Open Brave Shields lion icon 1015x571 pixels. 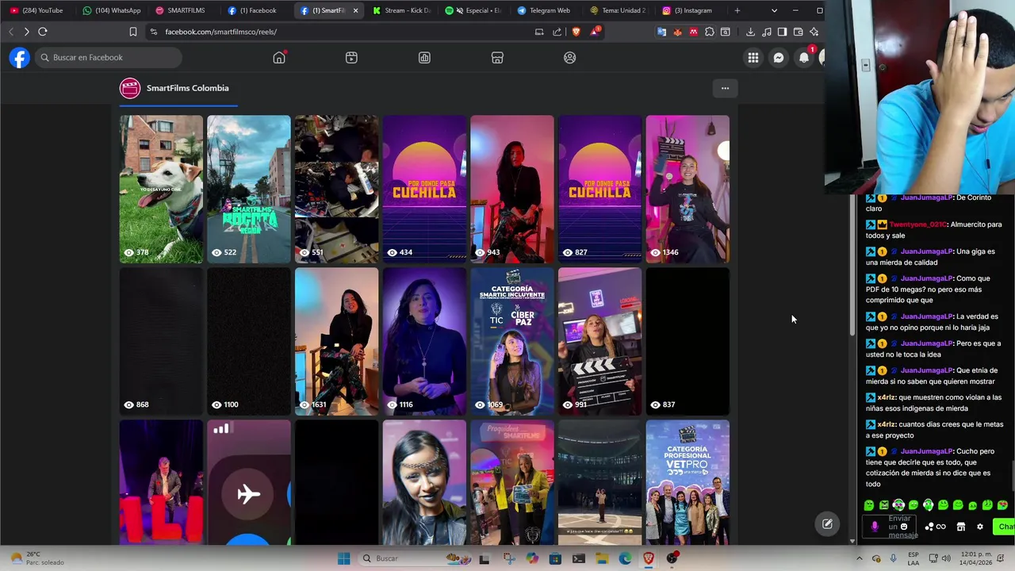(x=576, y=32)
